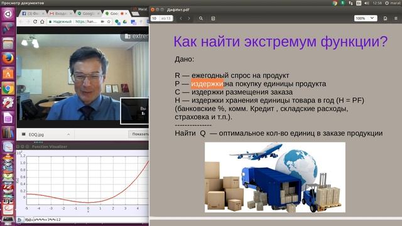Viewport: 402px width, 226px height.
Task: Expand the EOQ.jpg download options arrow
Action: tap(68, 134)
